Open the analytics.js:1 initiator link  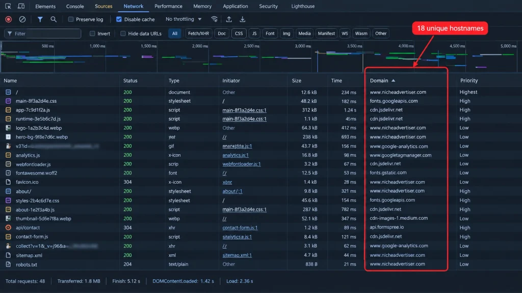point(236,155)
